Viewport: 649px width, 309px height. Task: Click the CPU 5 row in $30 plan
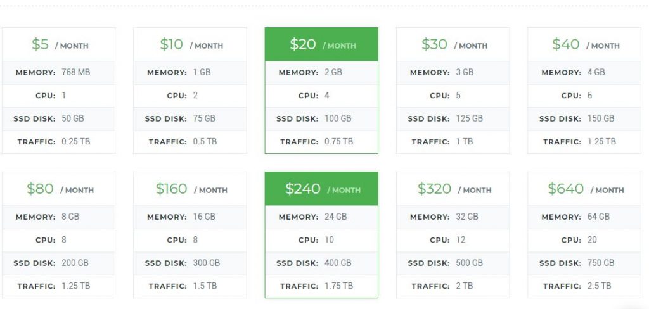pos(453,96)
